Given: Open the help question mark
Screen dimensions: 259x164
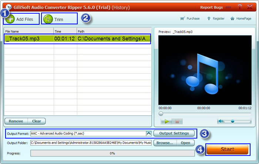Looking at the screenshot, I should (x=239, y=7).
